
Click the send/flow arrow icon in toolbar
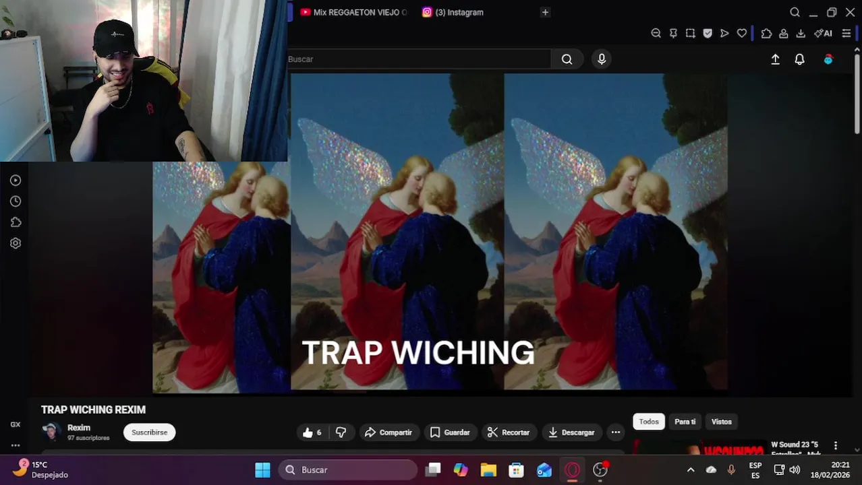pyautogui.click(x=724, y=33)
